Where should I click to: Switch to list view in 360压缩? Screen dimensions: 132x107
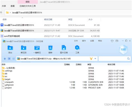tap(14, 59)
